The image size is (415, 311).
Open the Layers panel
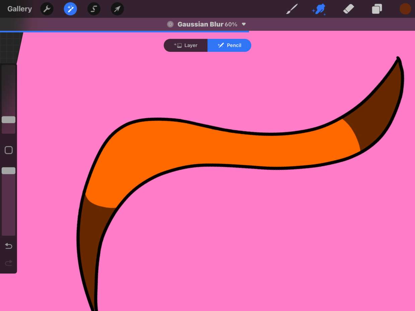(377, 9)
